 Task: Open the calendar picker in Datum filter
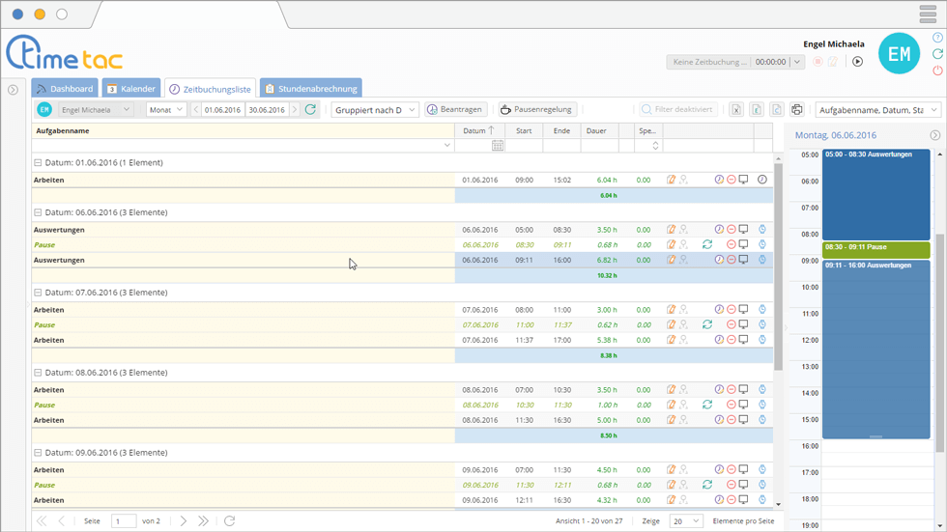tap(498, 146)
